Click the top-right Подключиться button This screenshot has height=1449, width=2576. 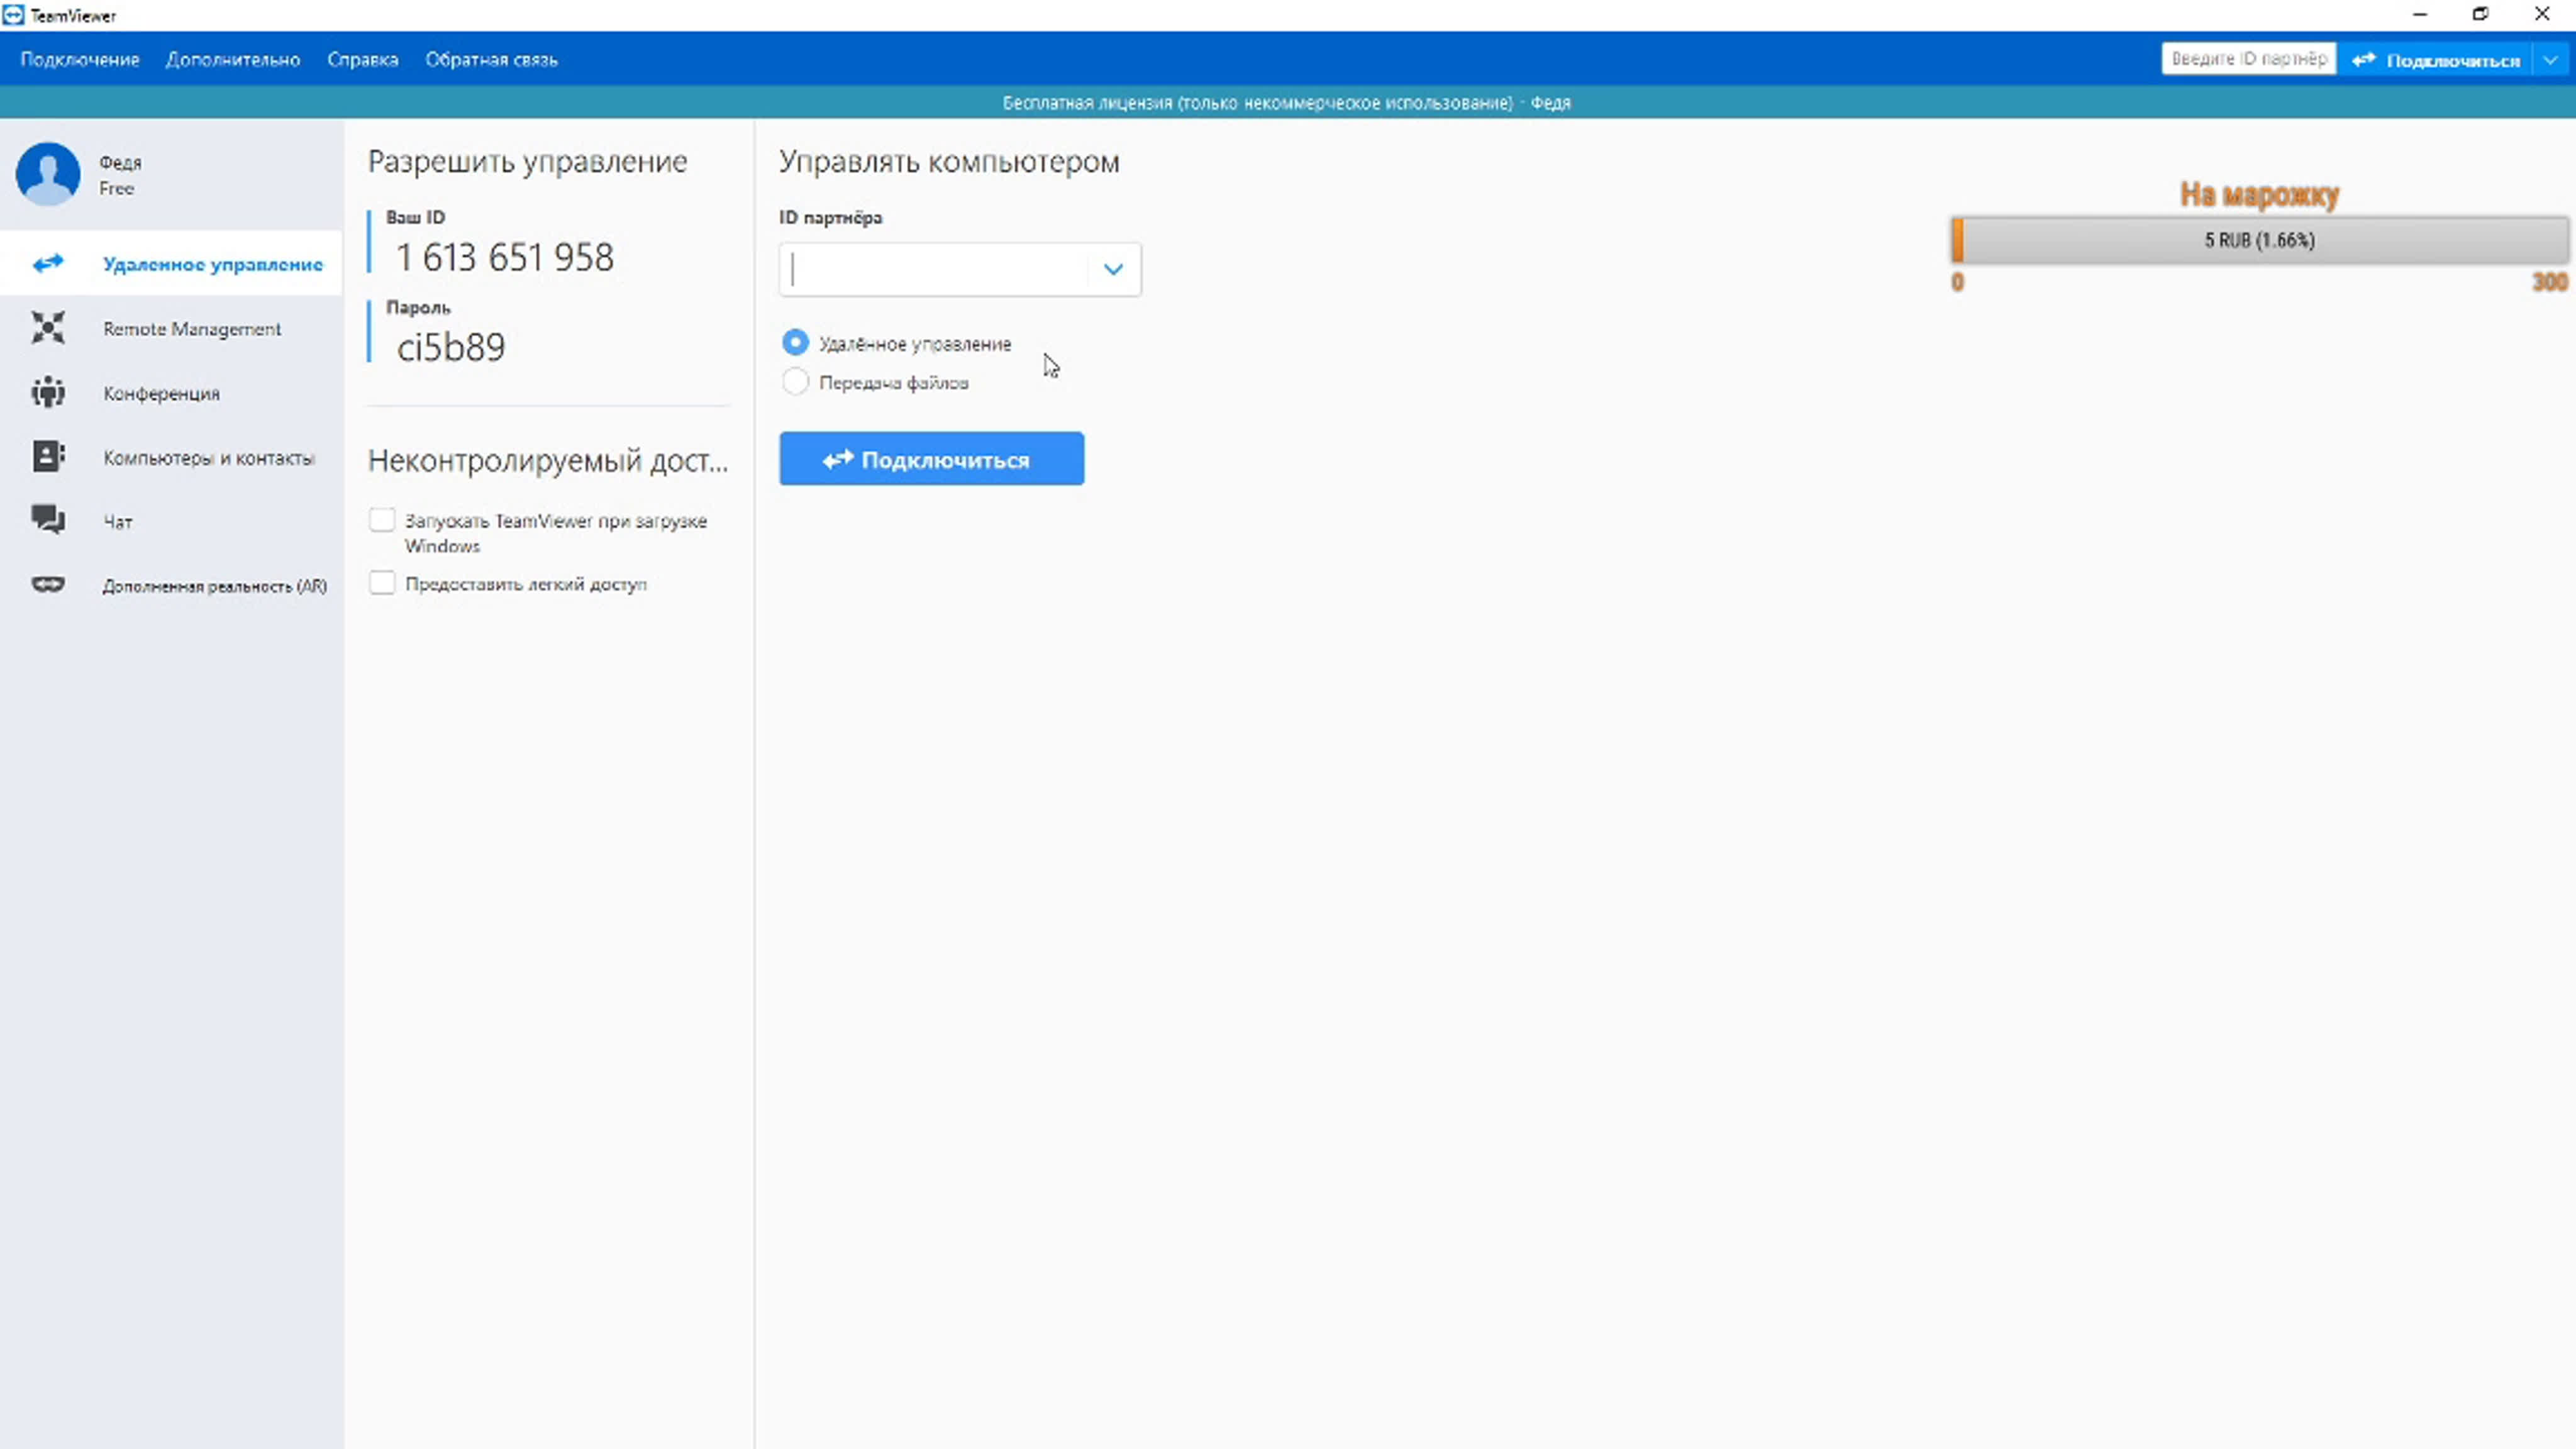(2436, 60)
